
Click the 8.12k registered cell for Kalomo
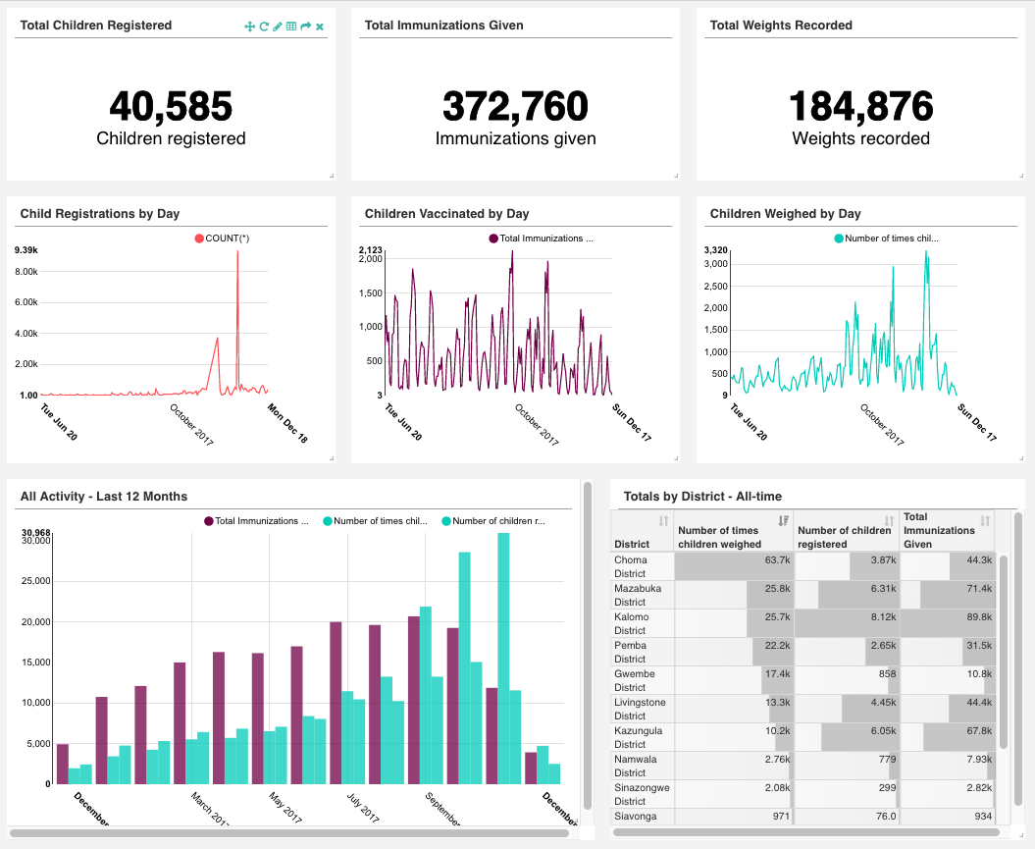[x=847, y=623]
